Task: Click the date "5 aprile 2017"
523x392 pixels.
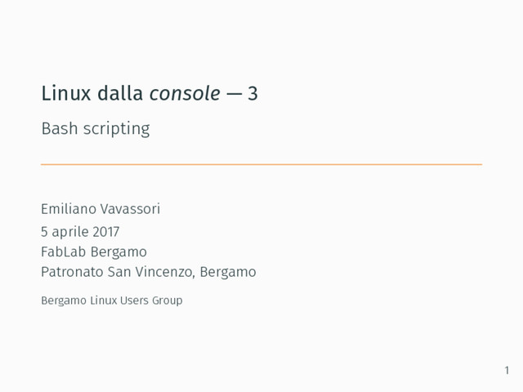Action: click(79, 231)
